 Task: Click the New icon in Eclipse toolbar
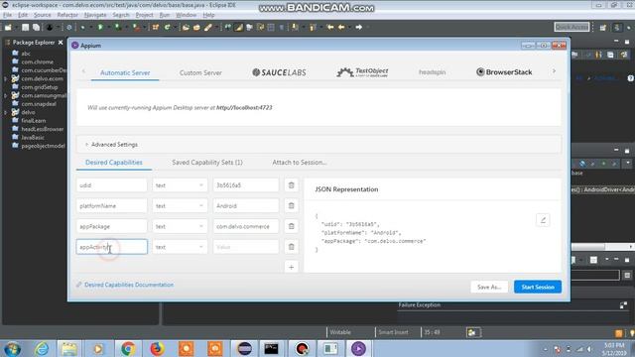pyautogui.click(x=8, y=27)
